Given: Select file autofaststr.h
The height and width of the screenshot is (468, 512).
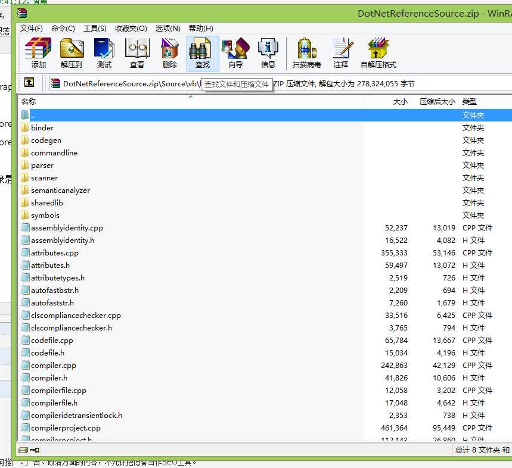Looking at the screenshot, I should click(52, 303).
